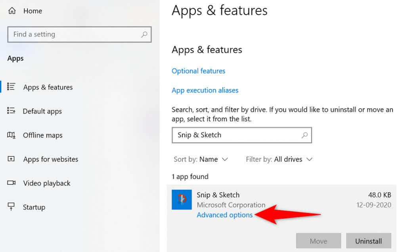Viewport: 406px width, 252px height.
Task: Click the Move button
Action: 318,241
